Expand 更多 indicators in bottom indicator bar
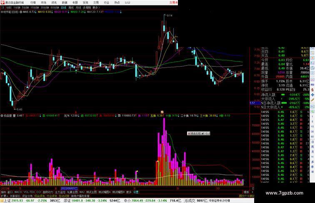Image resolution: width=315 pixels, height=203 pixels. (x=129, y=192)
